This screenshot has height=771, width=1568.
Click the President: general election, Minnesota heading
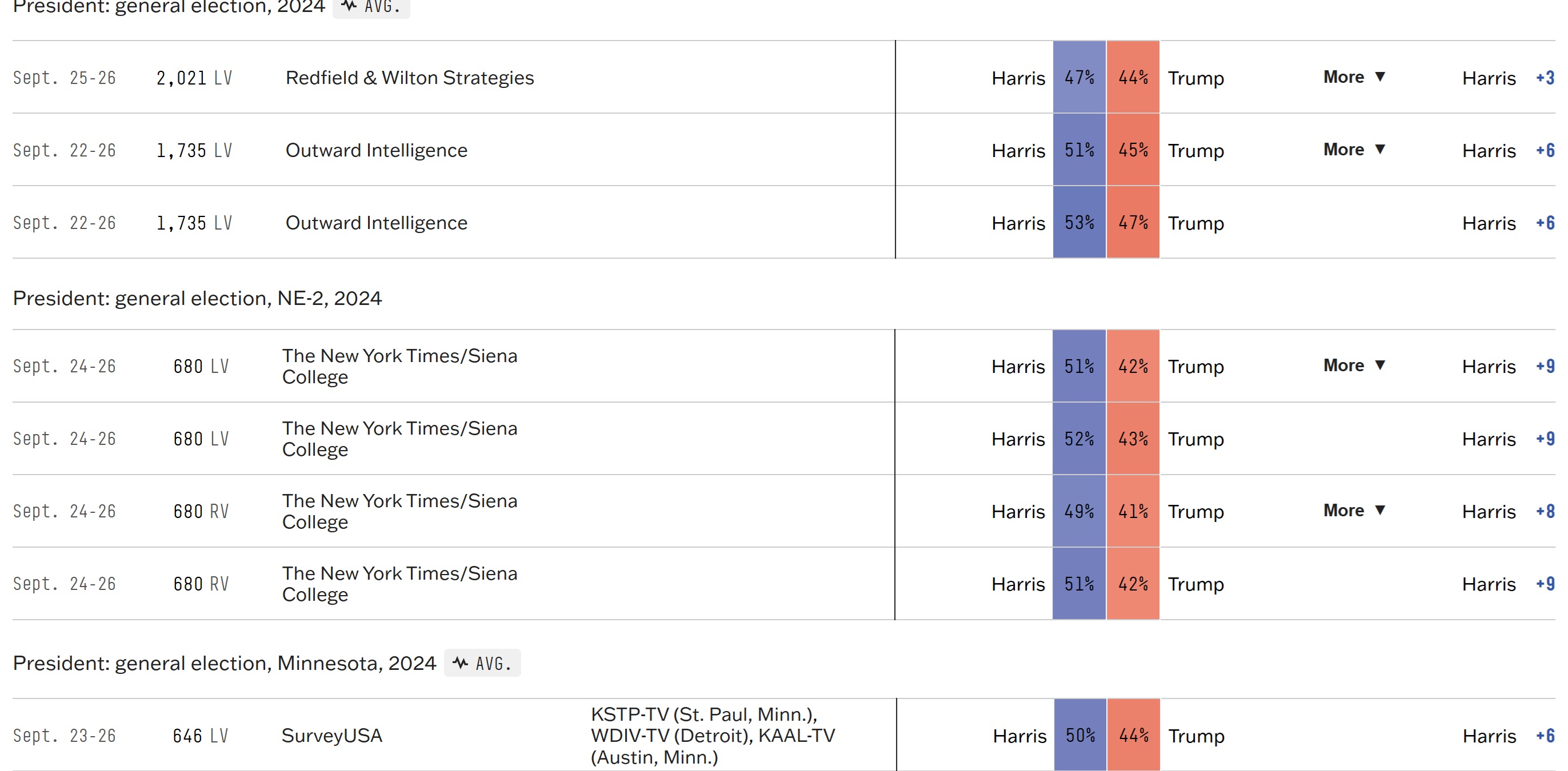[x=225, y=662]
